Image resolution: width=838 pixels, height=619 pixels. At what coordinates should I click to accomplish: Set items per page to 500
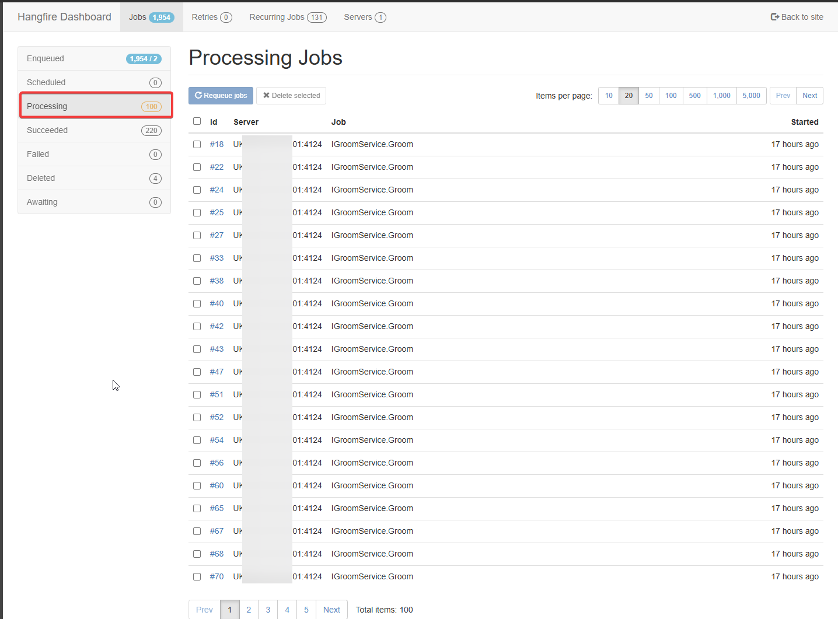point(694,96)
